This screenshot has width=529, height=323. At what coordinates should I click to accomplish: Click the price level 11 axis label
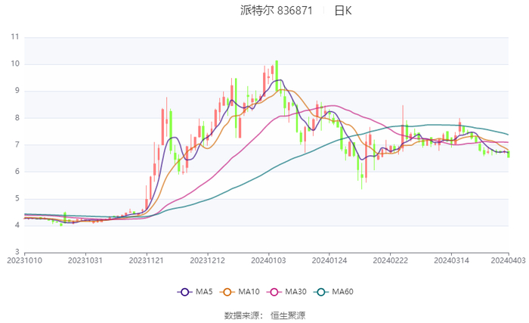pyautogui.click(x=15, y=36)
